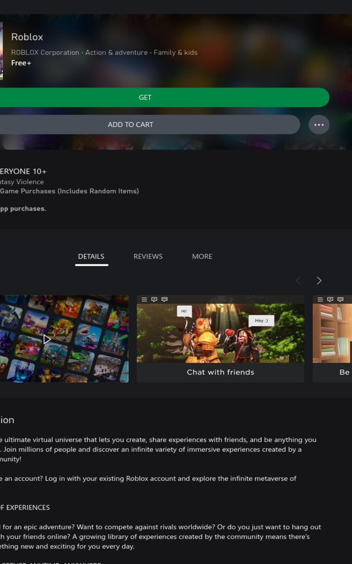Show next screenshots with right arrow
The width and height of the screenshot is (352, 564).
point(319,281)
